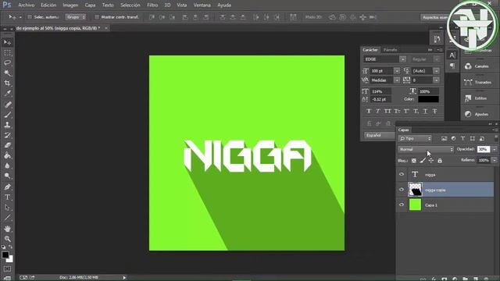Select the Line shape tool
Image resolution: width=500 pixels, height=281 pixels.
coord(7,218)
